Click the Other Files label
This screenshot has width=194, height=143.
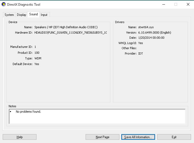click(129, 48)
